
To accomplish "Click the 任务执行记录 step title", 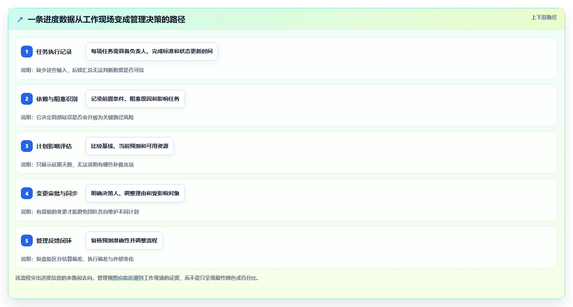I will pyautogui.click(x=54, y=52).
